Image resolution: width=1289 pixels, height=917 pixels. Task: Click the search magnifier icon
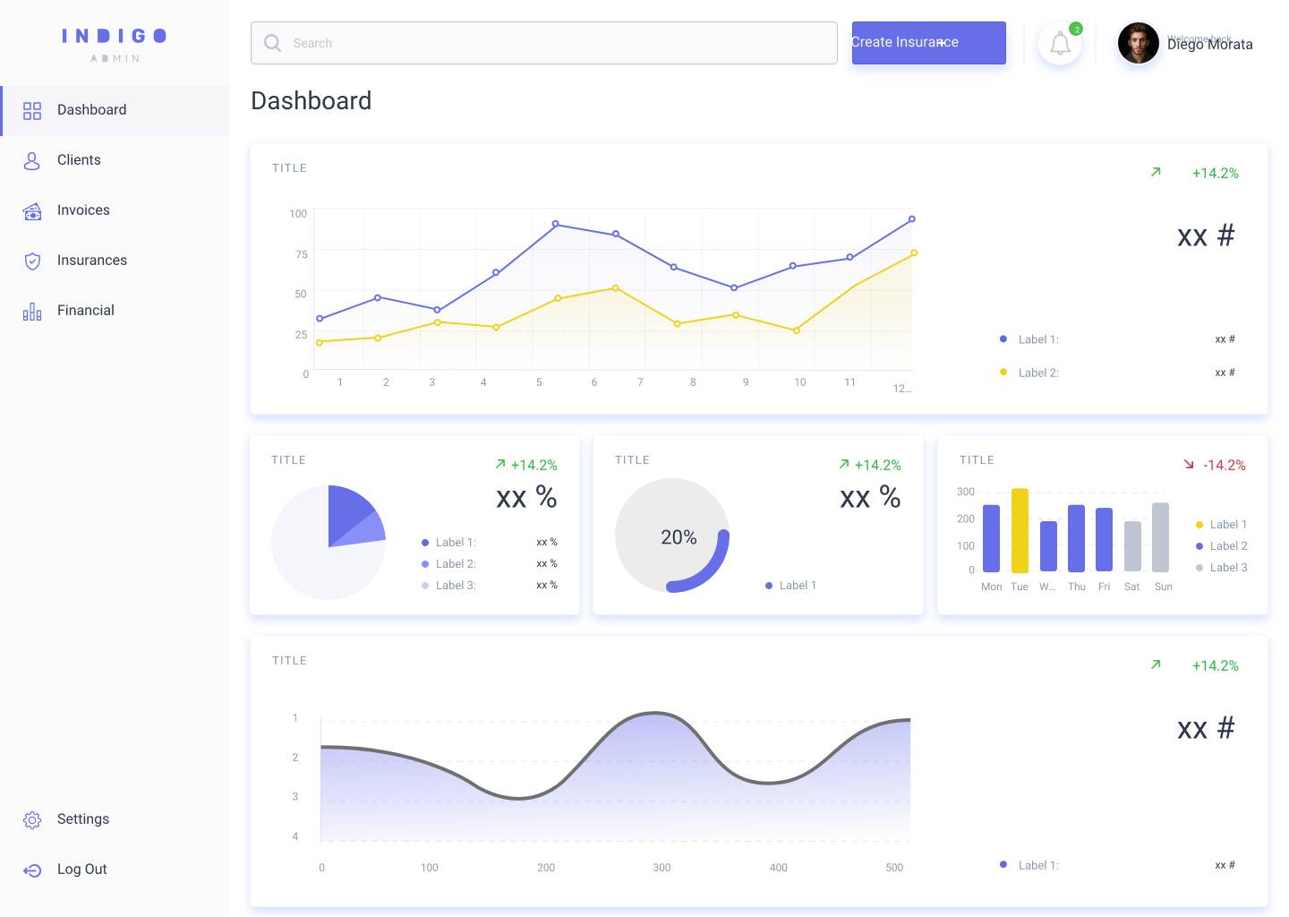(x=272, y=43)
